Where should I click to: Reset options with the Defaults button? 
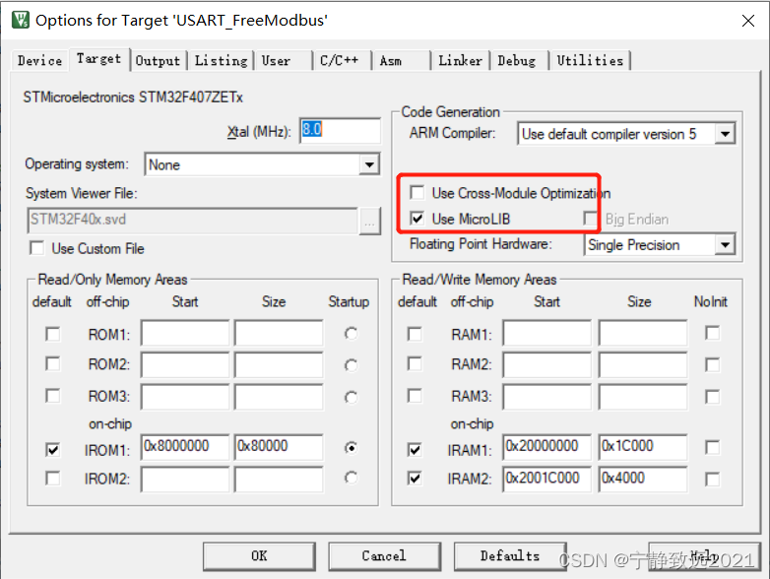[x=510, y=556]
